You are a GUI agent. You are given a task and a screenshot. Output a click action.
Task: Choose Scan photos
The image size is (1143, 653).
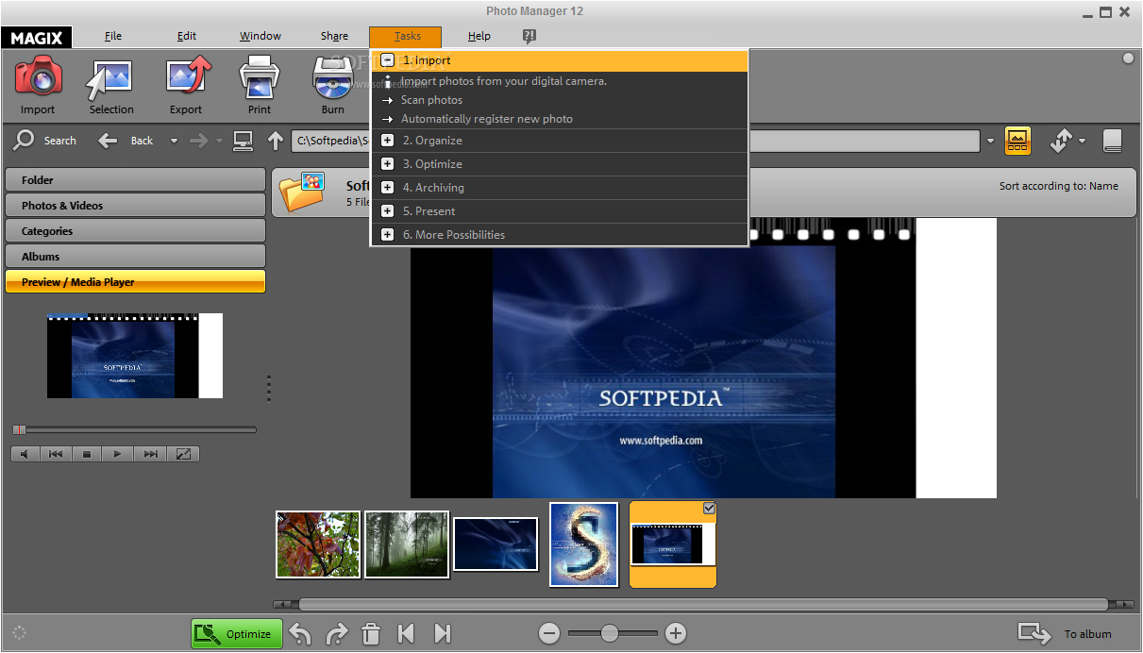pyautogui.click(x=431, y=100)
